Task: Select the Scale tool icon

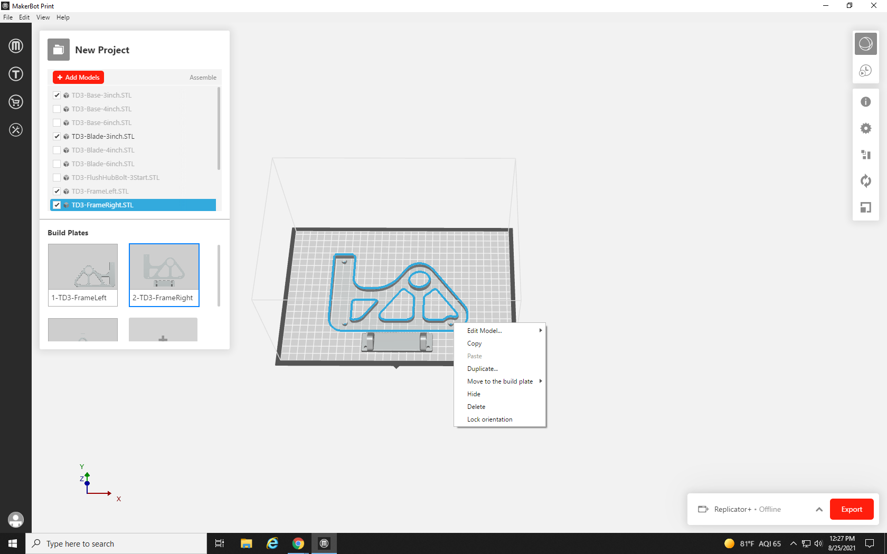Action: [x=866, y=207]
